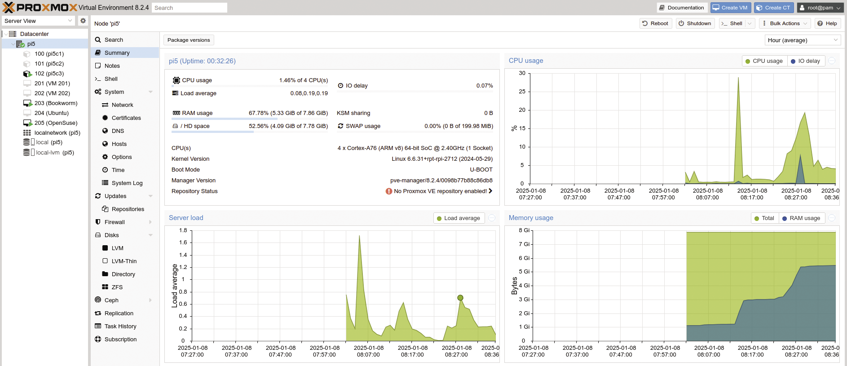Select VM 205 (OpenSuse)
847x366 pixels.
tap(56, 123)
